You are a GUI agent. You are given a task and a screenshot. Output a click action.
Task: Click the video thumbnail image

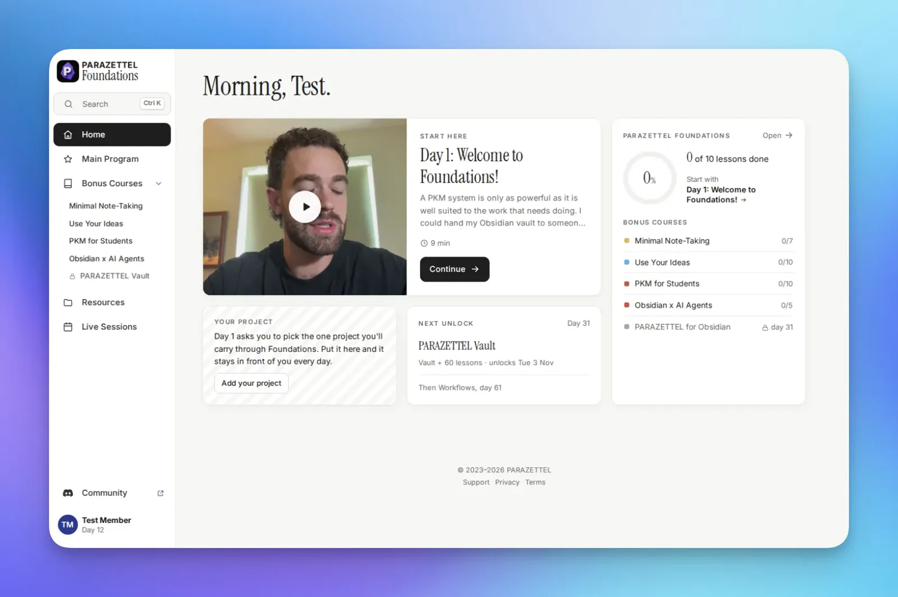coord(305,206)
